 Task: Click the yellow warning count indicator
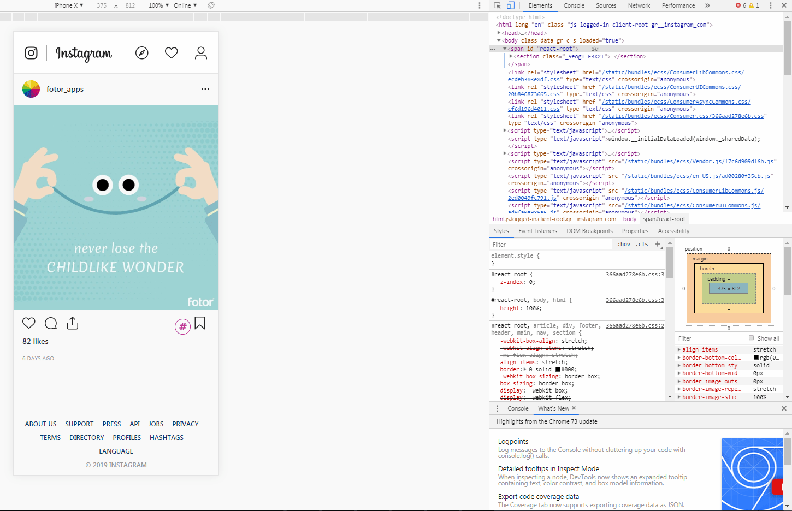tap(754, 5)
